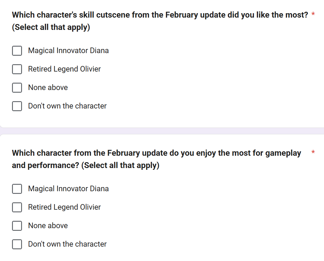Image resolution: width=324 pixels, height=261 pixels.
Task: Tick Don't own the character box for cutscene
Action: click(x=17, y=106)
